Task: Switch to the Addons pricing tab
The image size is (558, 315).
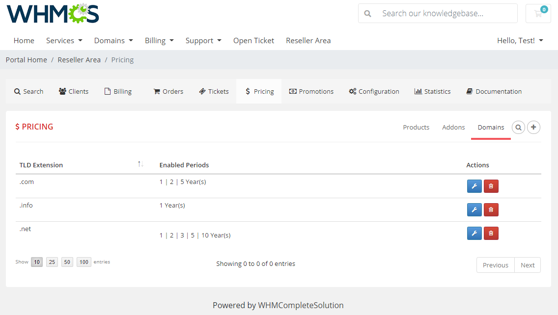Action: point(453,127)
